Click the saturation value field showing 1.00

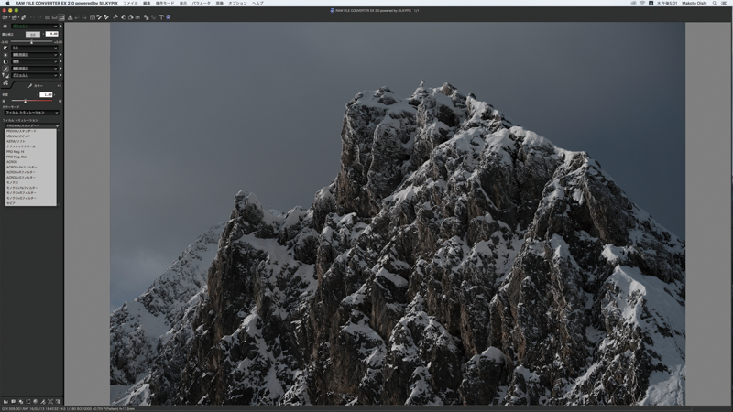pyautogui.click(x=46, y=95)
